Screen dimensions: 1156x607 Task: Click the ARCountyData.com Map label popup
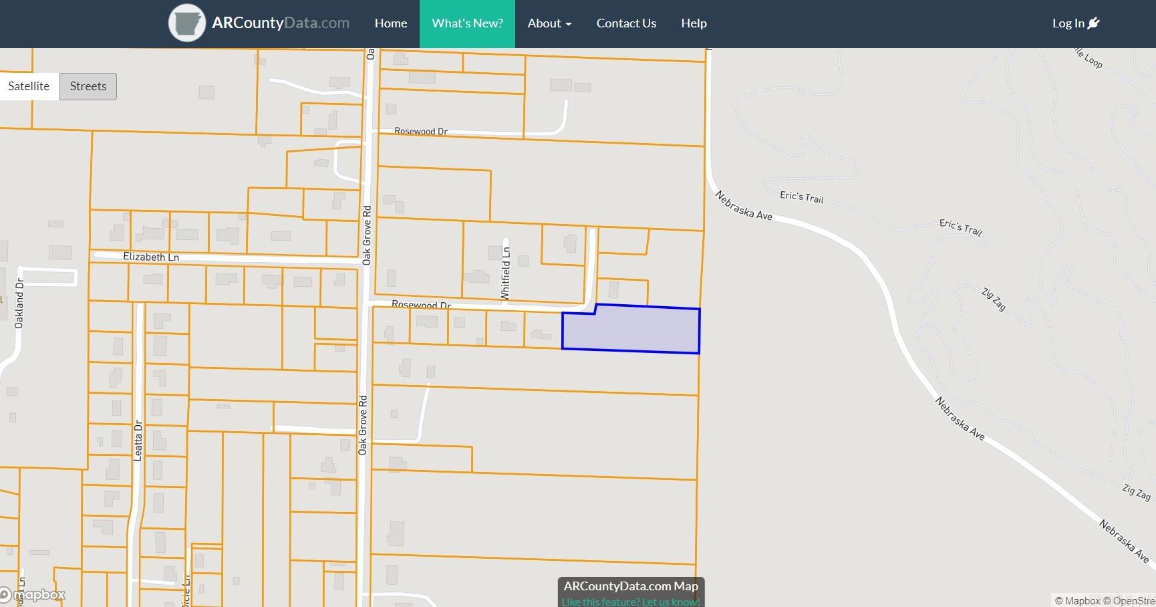[x=629, y=586]
